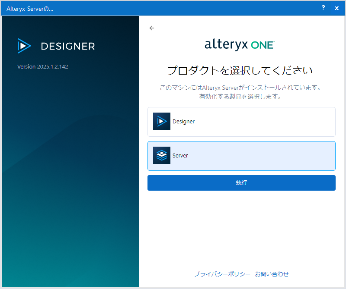346x289 pixels.
Task: Click the Version 2025.1.2.142 text
Action: tap(42, 67)
